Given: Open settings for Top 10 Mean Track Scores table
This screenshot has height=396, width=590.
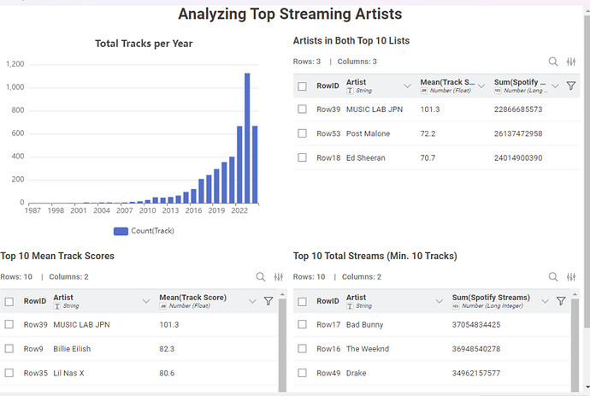Looking at the screenshot, I should (x=279, y=277).
